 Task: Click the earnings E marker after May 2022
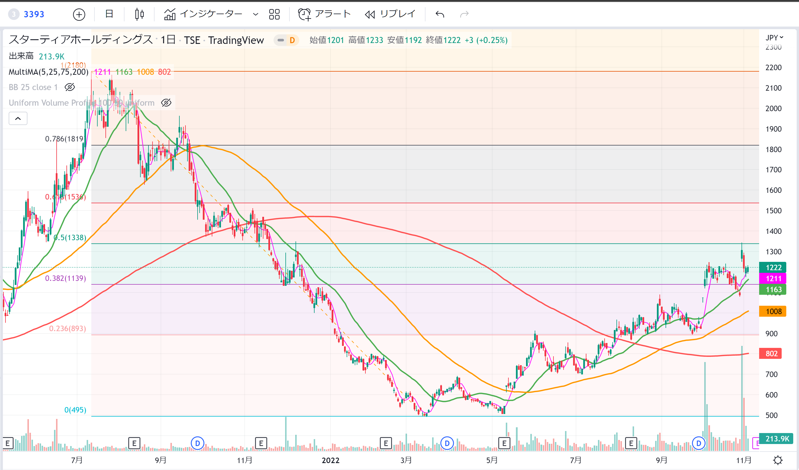coord(504,443)
